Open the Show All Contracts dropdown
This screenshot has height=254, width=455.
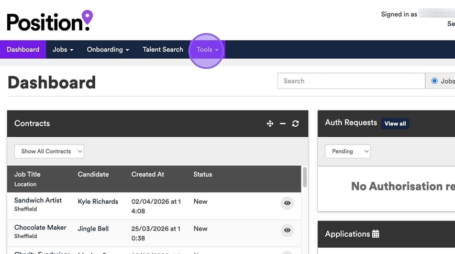coord(49,151)
